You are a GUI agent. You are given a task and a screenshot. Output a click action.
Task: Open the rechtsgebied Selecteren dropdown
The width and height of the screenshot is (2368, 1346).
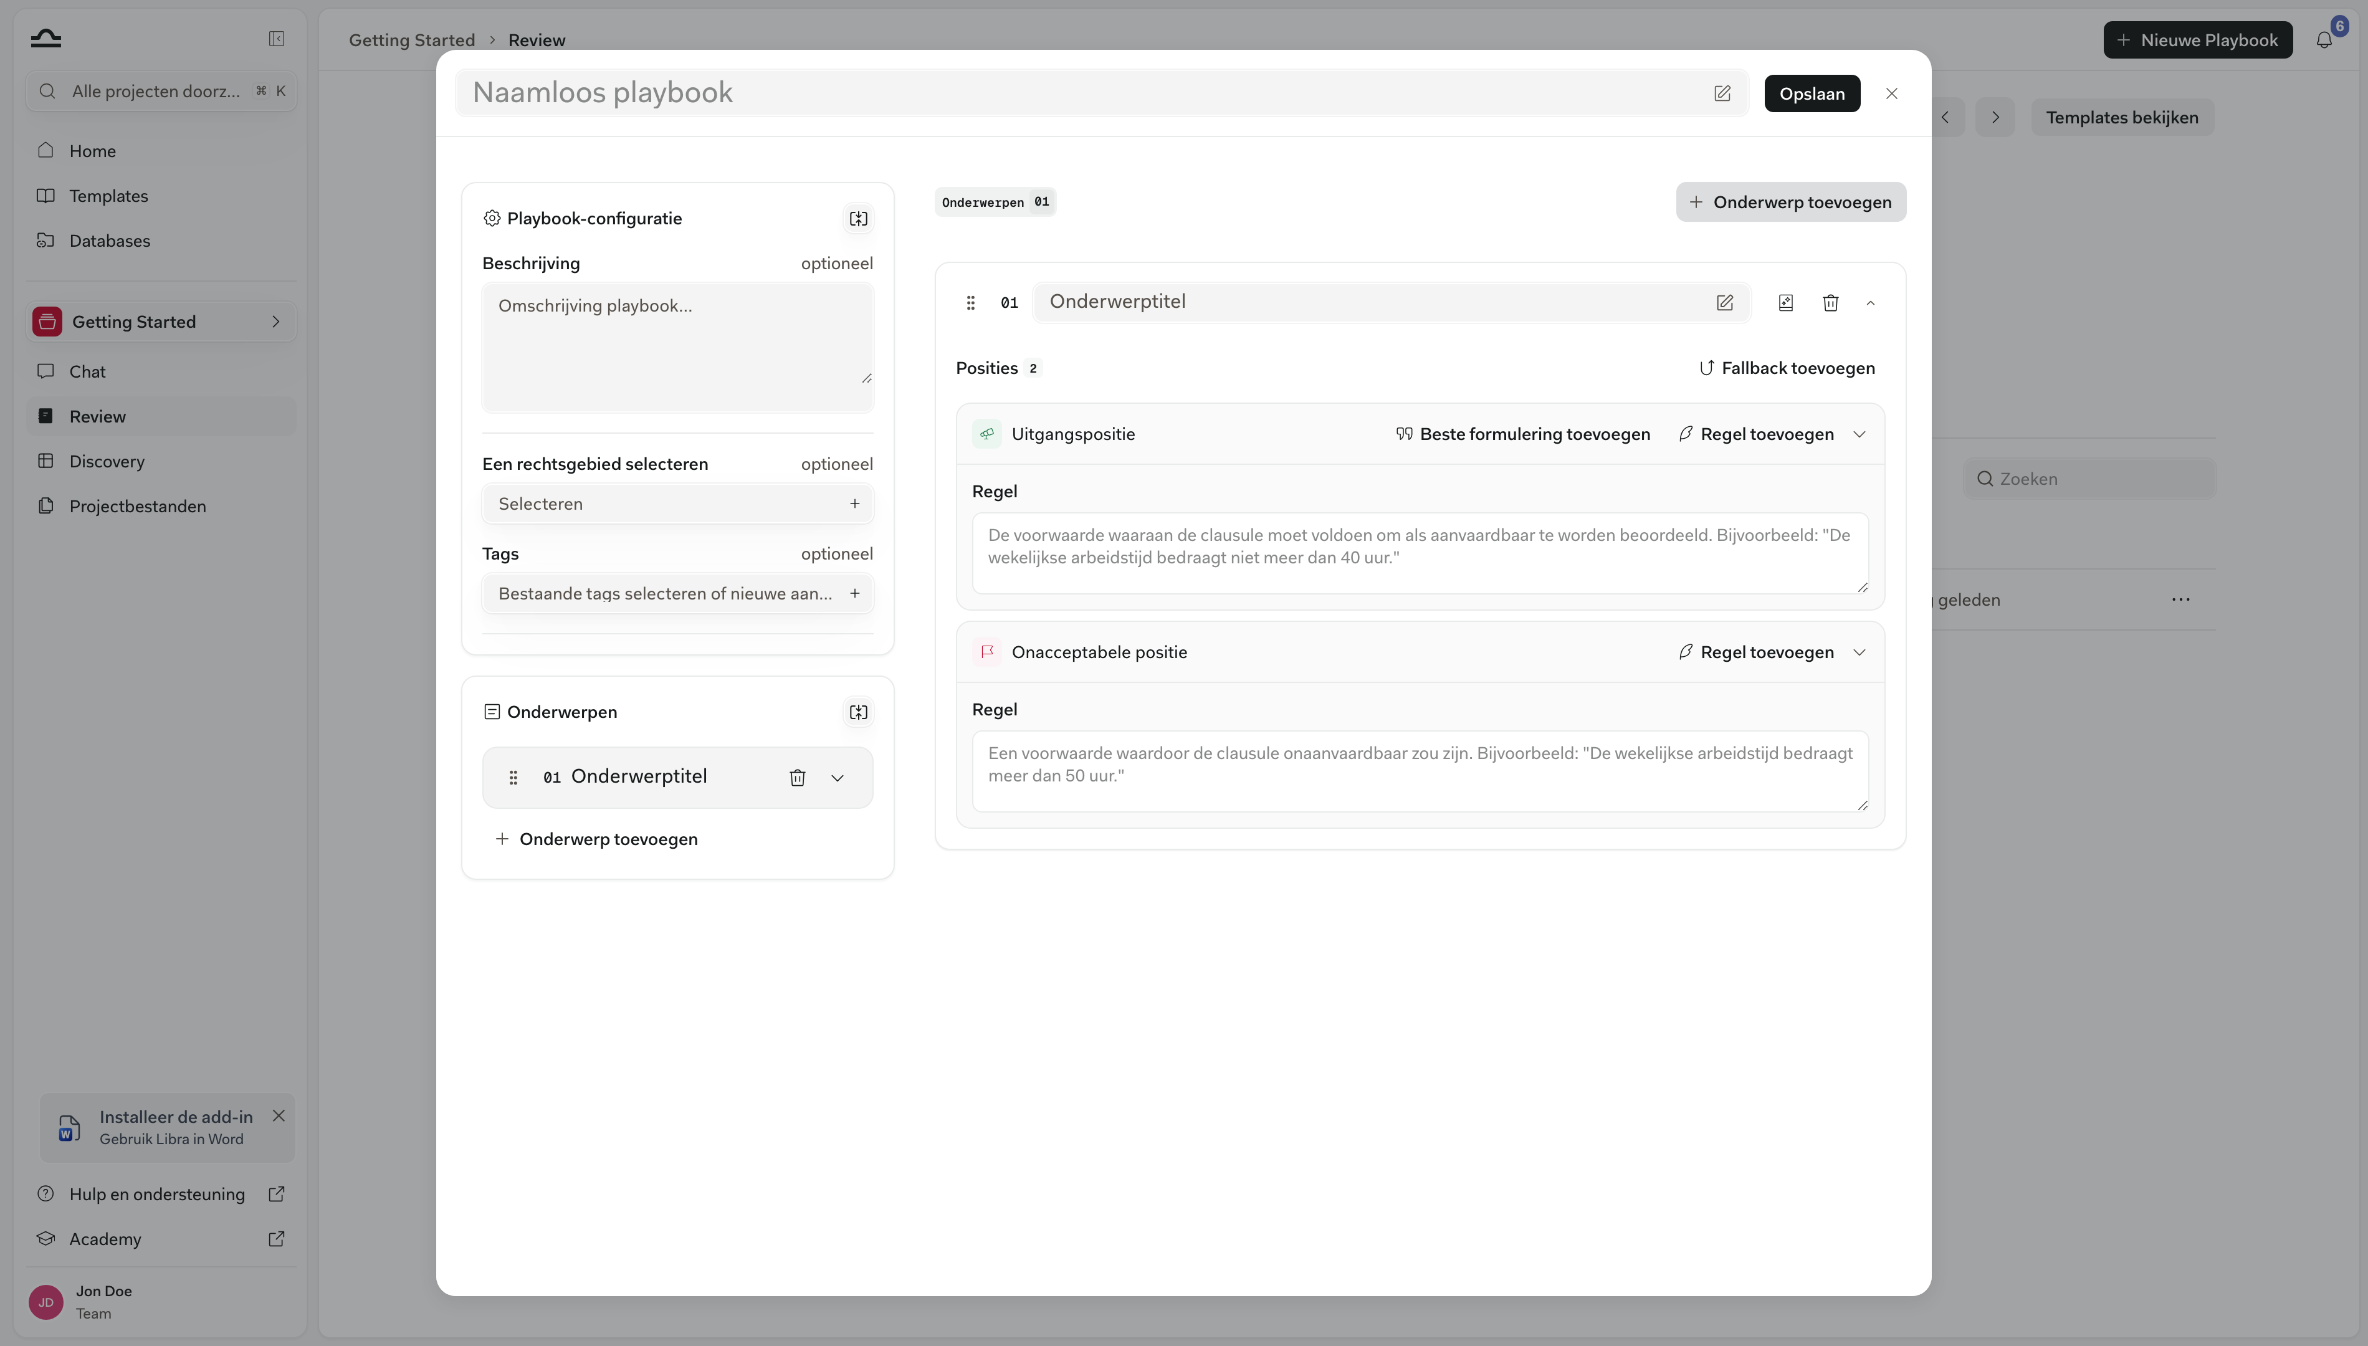pyautogui.click(x=677, y=504)
